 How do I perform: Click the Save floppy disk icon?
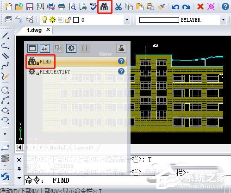[30, 7]
